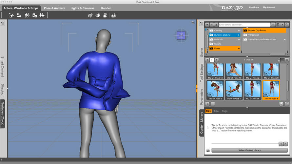
Task: Click the tips progress slider bar
Action: 245,144
